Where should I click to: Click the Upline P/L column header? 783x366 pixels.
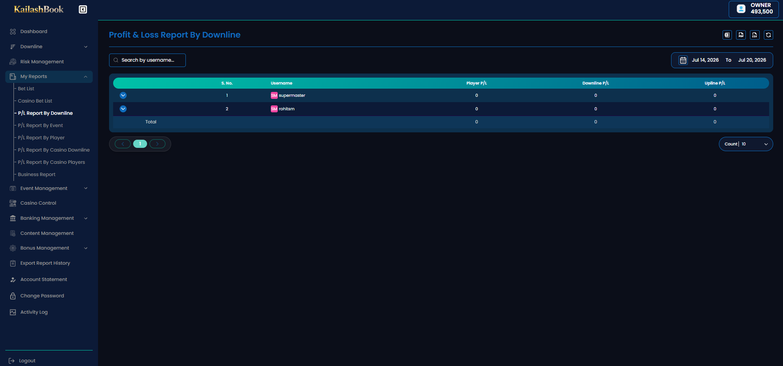[x=715, y=83]
